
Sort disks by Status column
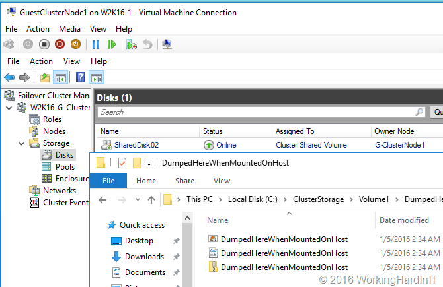click(x=236, y=131)
